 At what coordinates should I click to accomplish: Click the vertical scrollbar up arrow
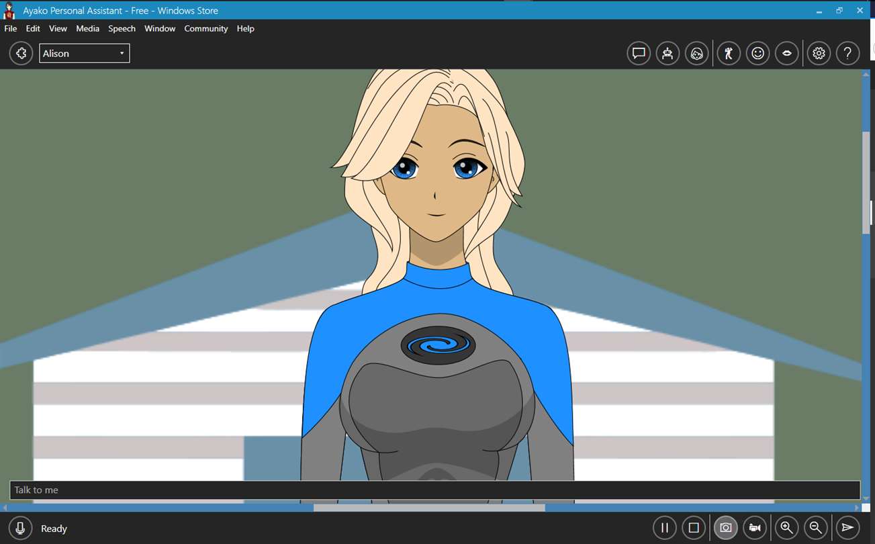click(x=866, y=74)
